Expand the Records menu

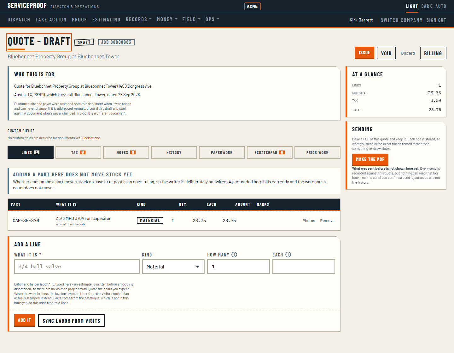(139, 20)
